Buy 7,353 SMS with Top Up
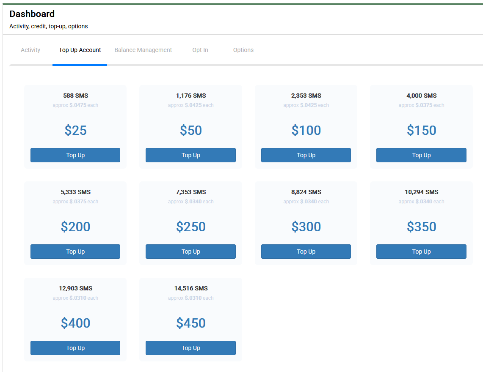 [190, 252]
